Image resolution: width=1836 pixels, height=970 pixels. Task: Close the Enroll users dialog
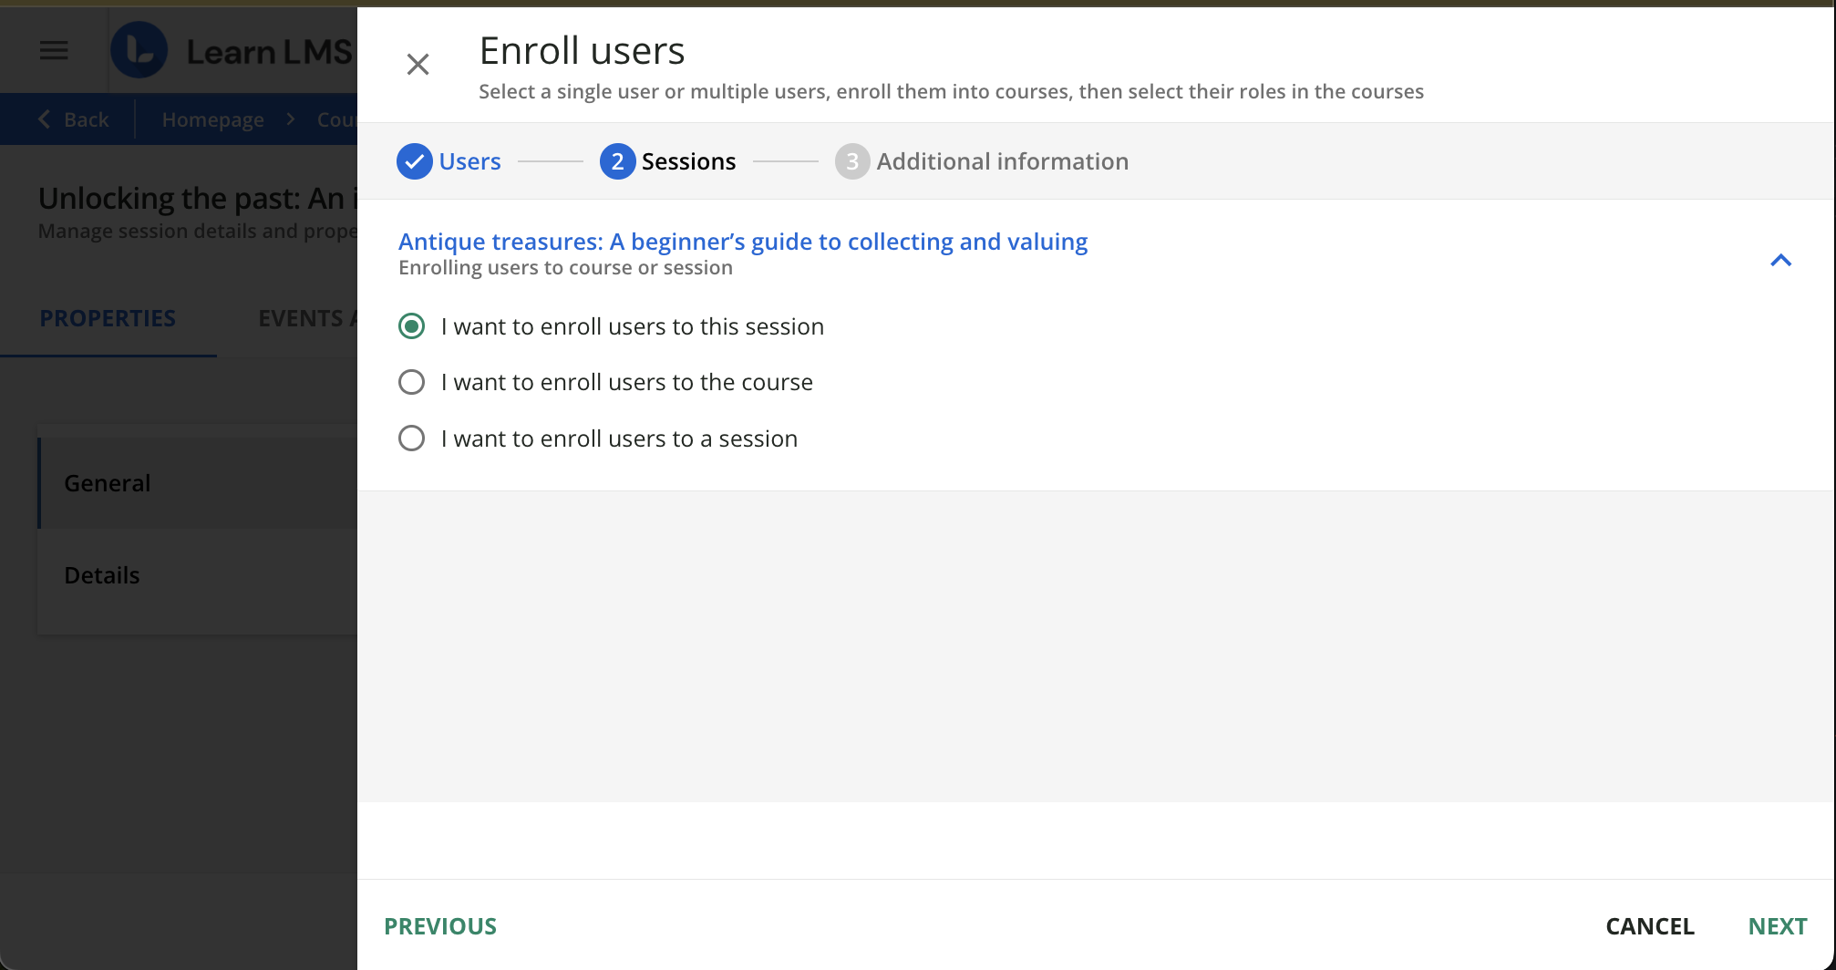[418, 65]
